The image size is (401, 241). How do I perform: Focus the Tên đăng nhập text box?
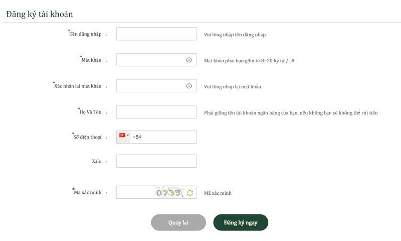(156, 34)
